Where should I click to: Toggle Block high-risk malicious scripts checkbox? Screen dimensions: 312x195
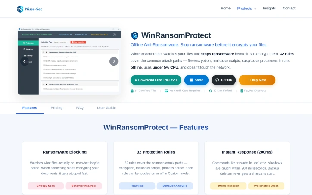point(44,78)
